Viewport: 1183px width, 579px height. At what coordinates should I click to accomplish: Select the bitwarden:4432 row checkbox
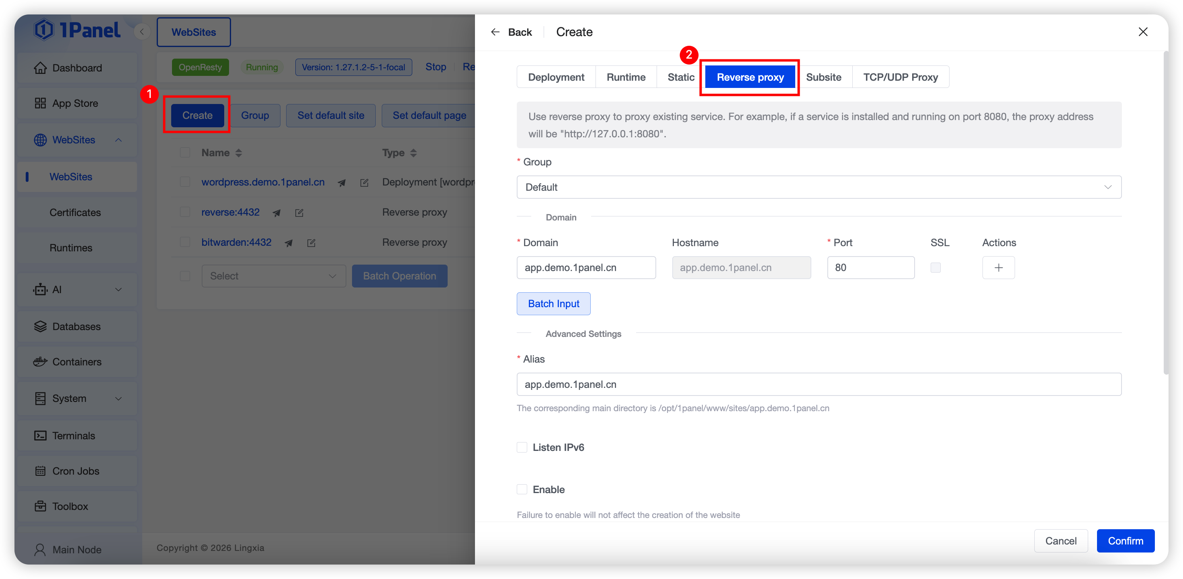click(x=185, y=242)
